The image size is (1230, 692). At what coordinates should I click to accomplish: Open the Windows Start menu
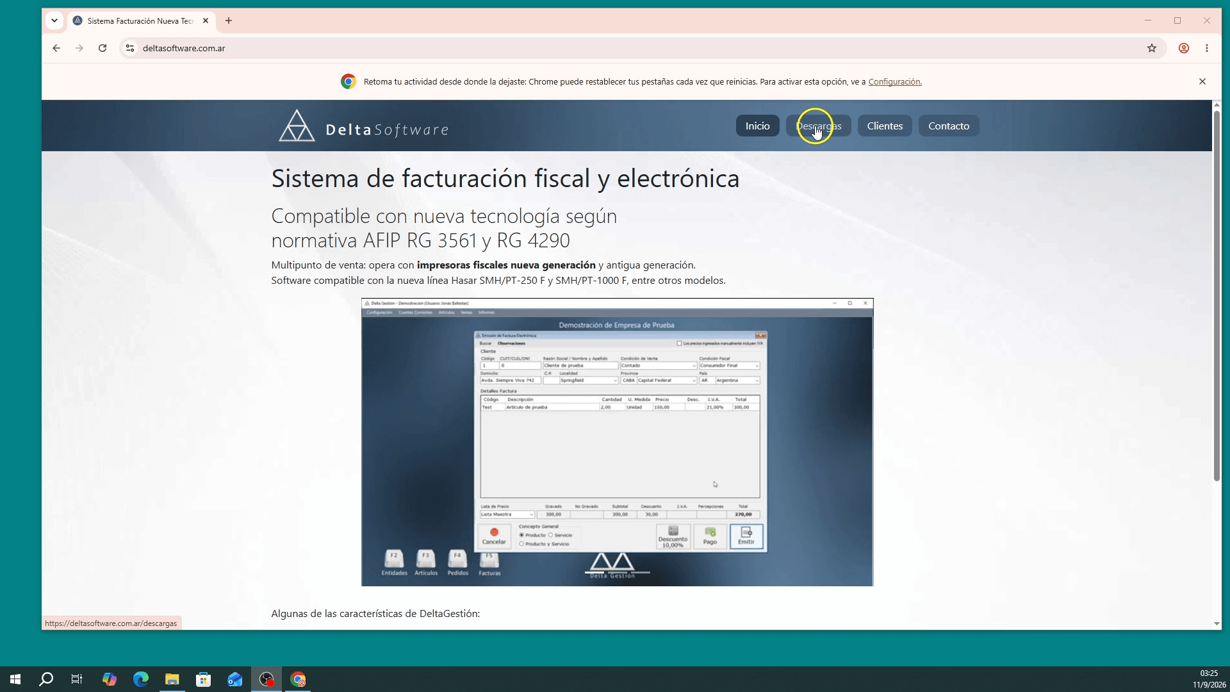click(x=15, y=679)
